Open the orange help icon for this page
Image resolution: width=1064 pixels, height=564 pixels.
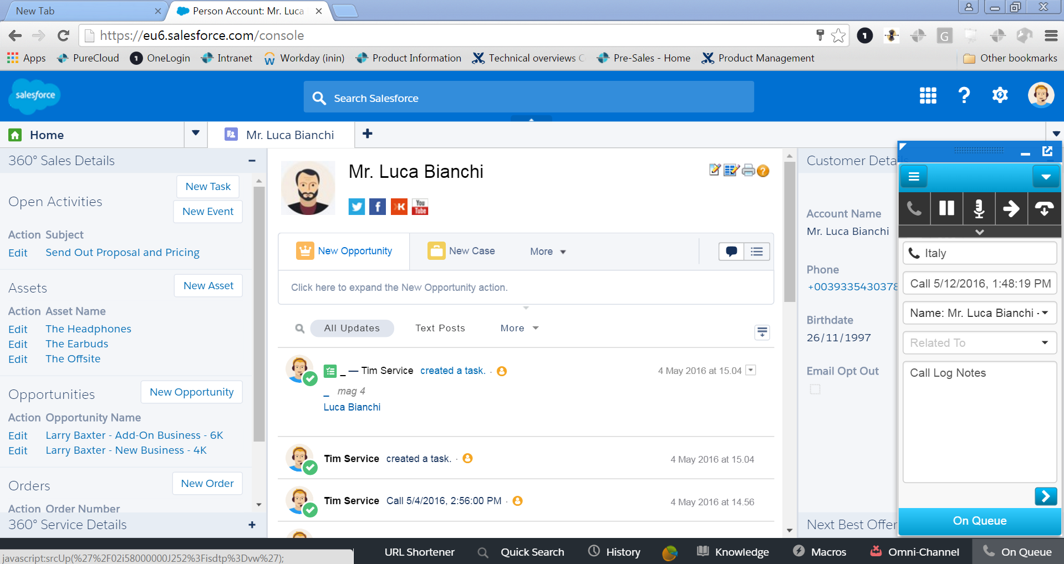763,171
